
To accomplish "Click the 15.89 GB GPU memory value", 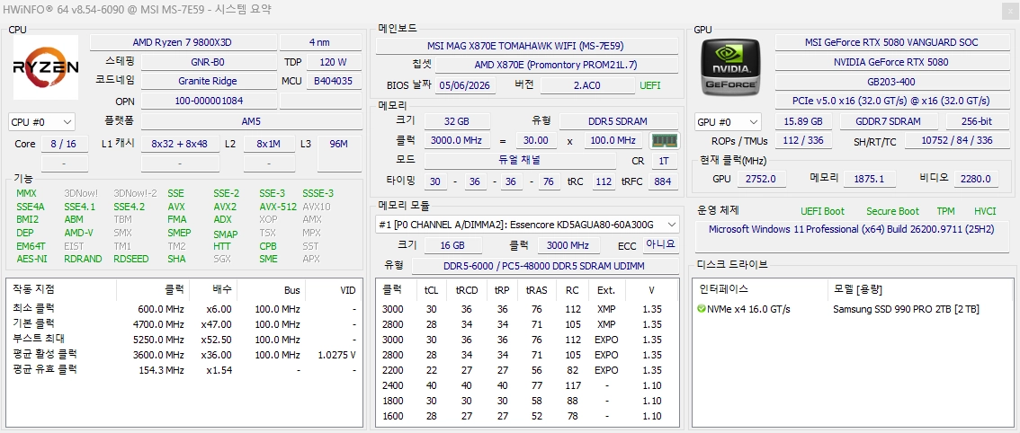I will point(803,121).
